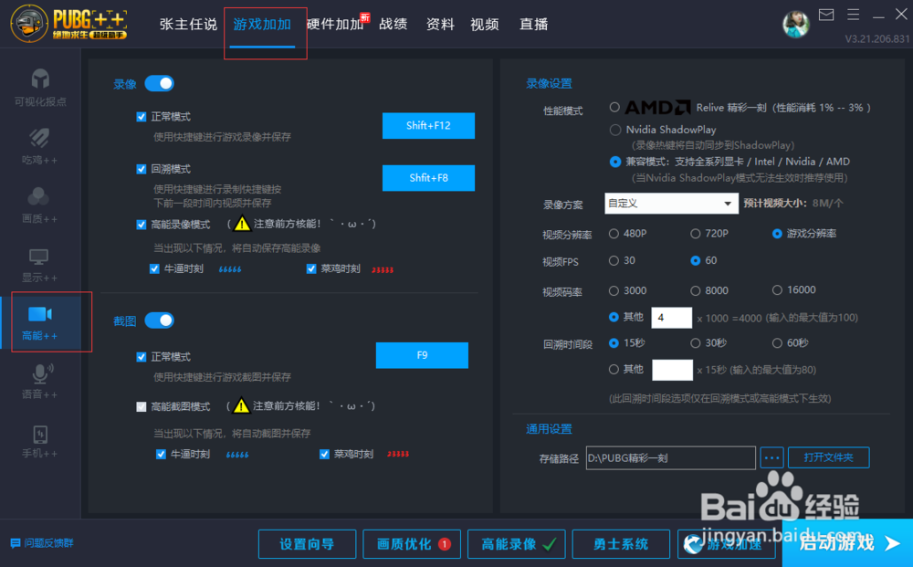This screenshot has height=567, width=913.
Task: Select 兼容模式 performance mode radio
Action: [614, 162]
